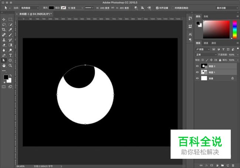This screenshot has height=168, width=240.
Task: Select the Type tool
Action: (10, 55)
